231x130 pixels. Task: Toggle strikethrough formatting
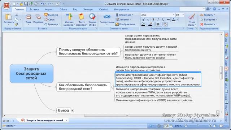[168, 19]
